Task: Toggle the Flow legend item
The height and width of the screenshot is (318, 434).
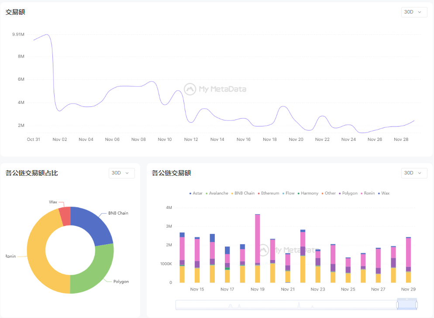Action: tap(288, 193)
